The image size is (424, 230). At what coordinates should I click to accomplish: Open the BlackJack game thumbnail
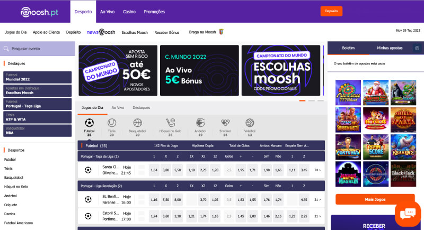[403, 174]
